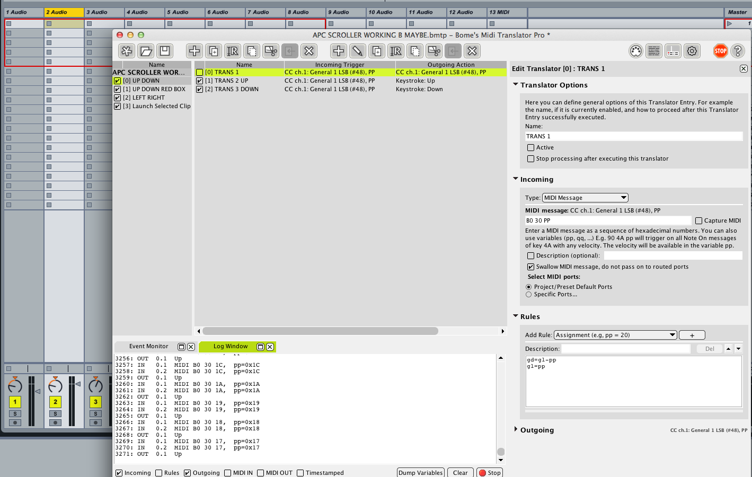Image resolution: width=752 pixels, height=477 pixels.
Task: Cut the selected translator with scissors icon
Action: [x=434, y=51]
